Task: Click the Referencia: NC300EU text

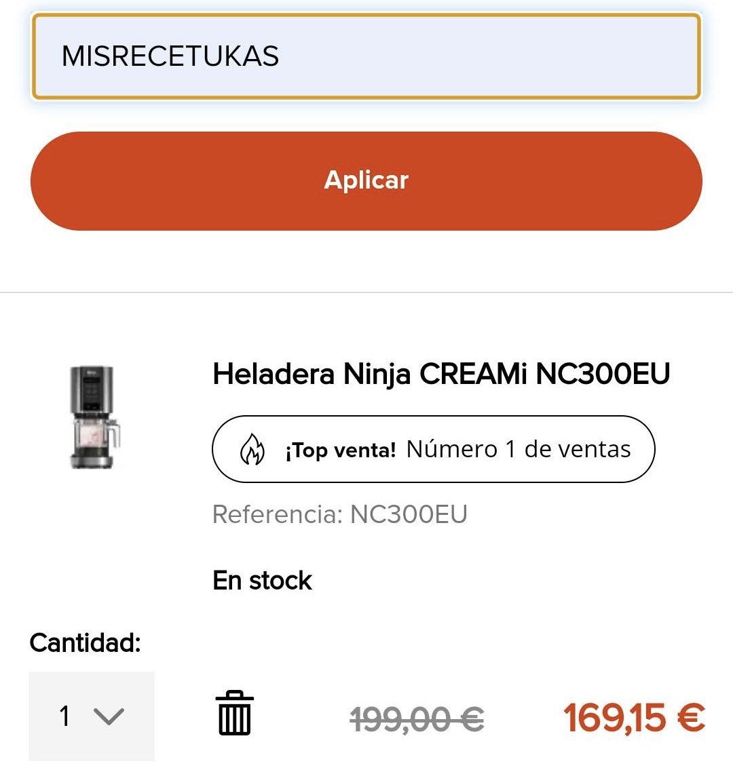Action: [339, 514]
